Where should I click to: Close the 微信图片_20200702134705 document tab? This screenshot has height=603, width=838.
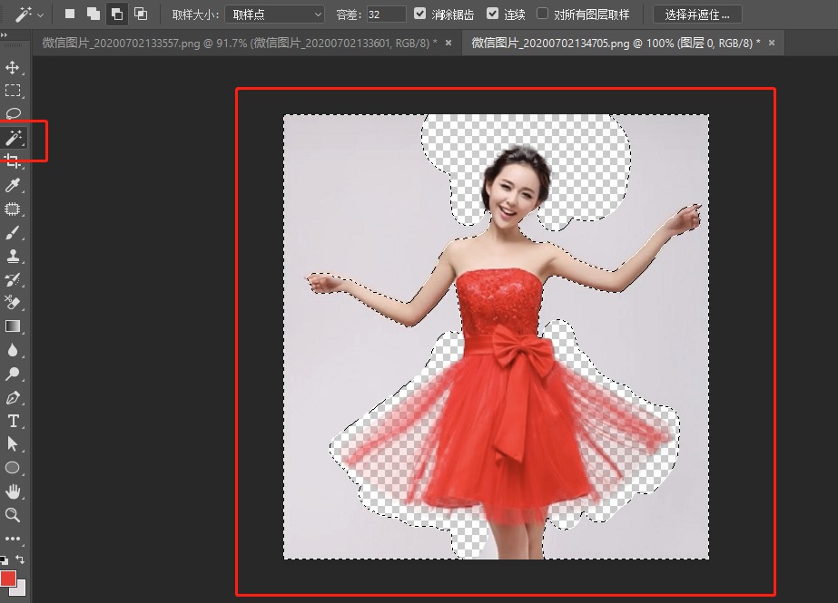771,42
